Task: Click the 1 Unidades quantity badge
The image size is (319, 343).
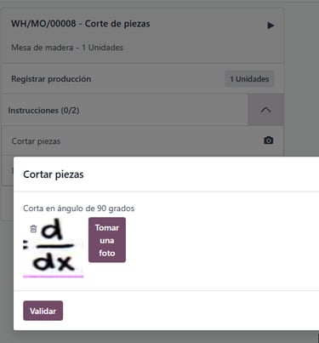Action: (249, 79)
